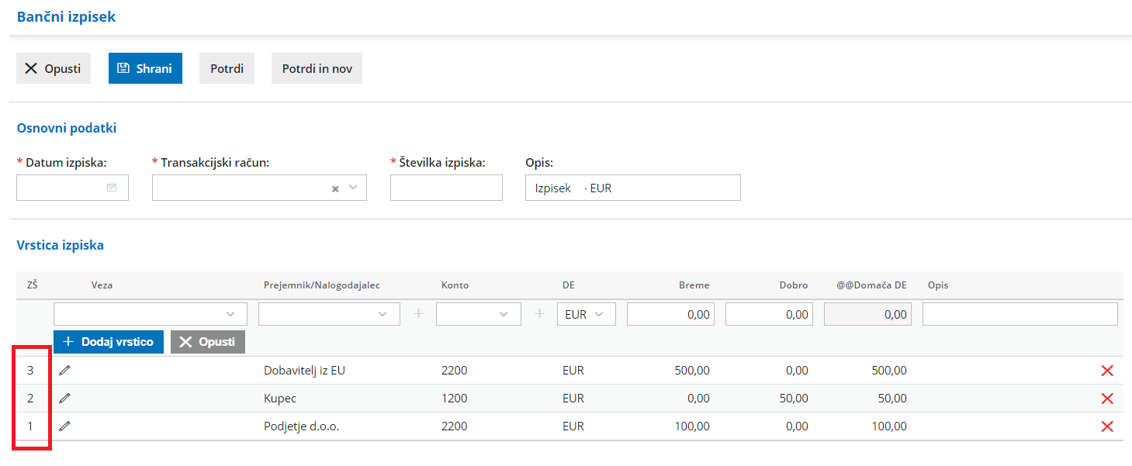Viewport: 1132px width, 466px height.
Task: Click the Osnovni podatki section heading
Action: point(67,128)
